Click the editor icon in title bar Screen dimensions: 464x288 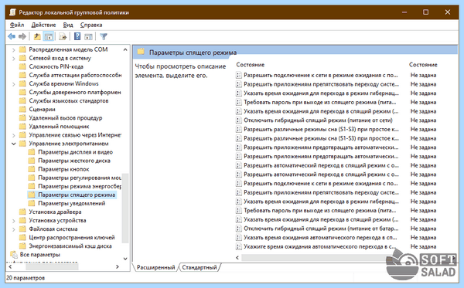click(12, 12)
